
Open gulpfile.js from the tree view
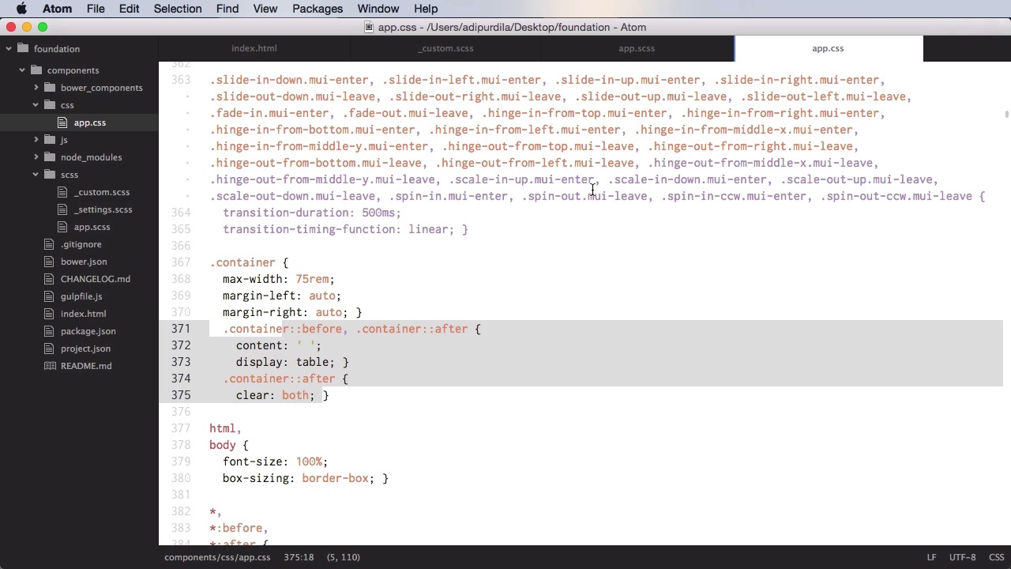81,296
